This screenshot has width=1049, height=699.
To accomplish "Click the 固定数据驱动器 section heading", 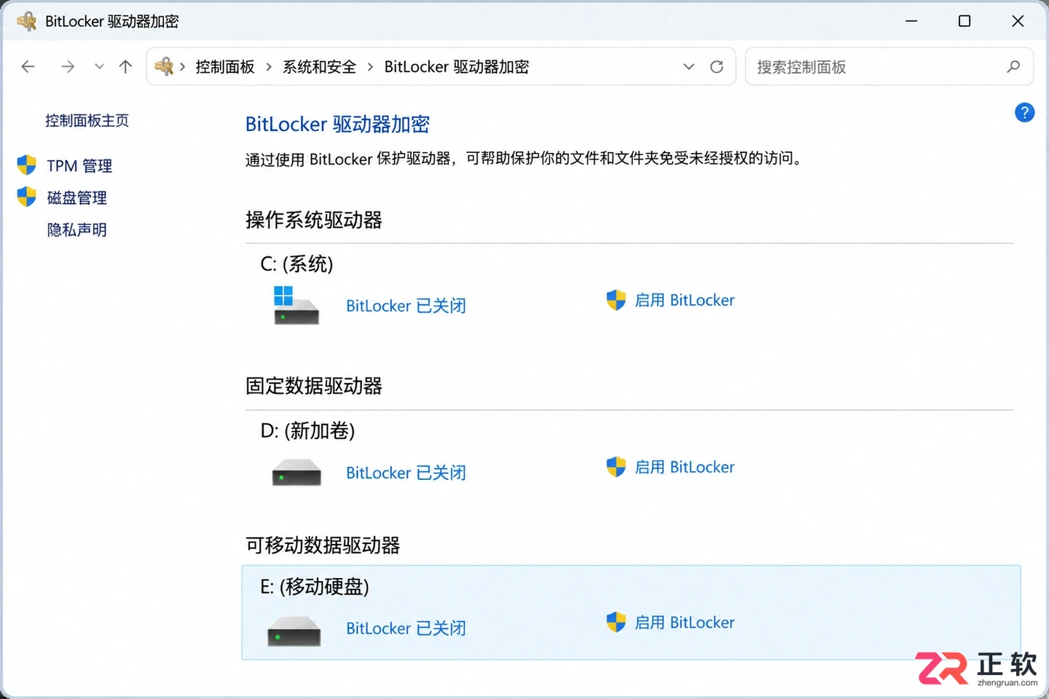I will (314, 386).
